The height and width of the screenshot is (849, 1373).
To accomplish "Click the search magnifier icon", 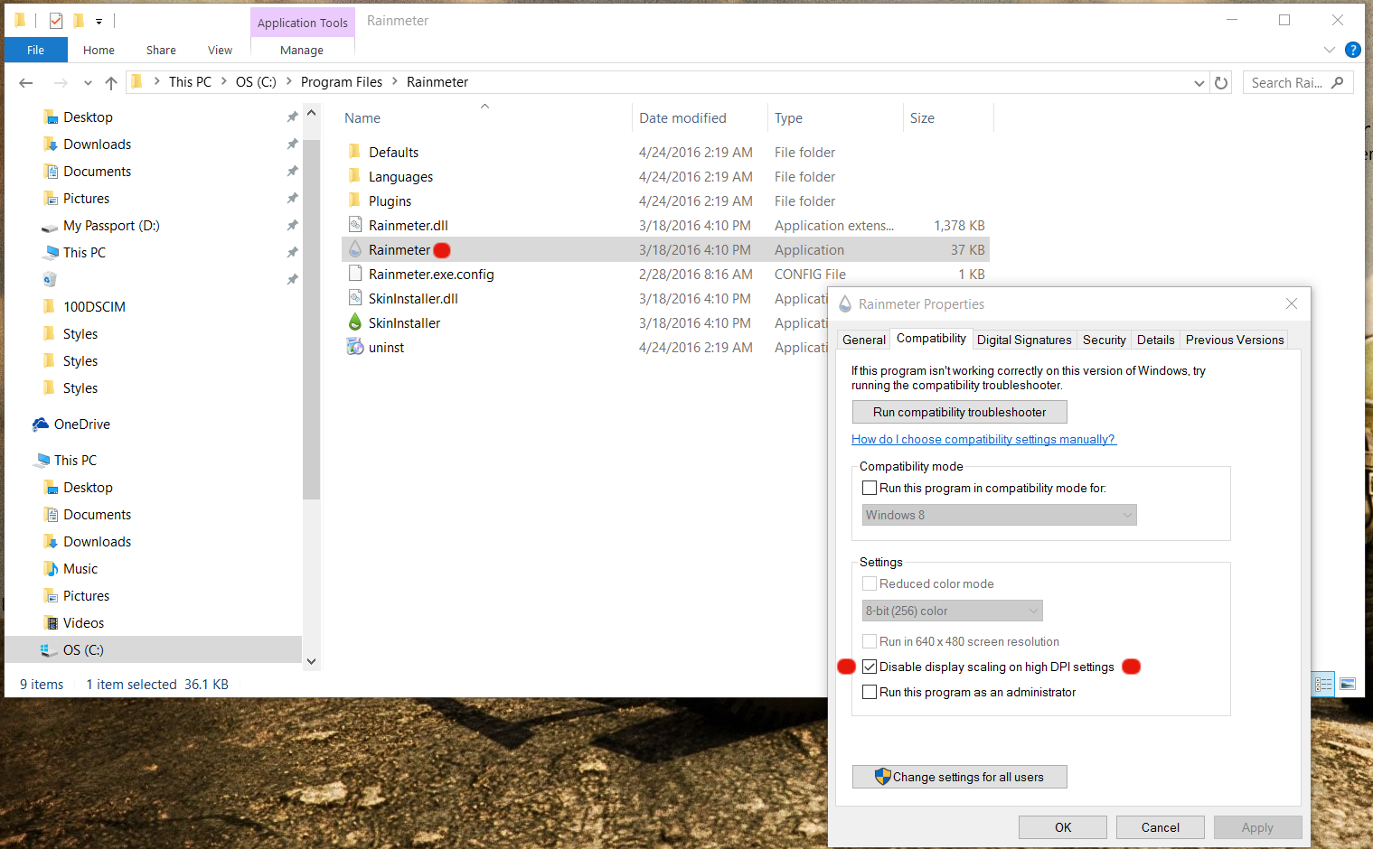I will 1338,83.
